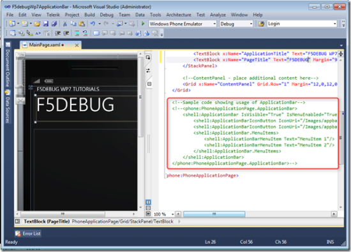Click the Error List icon at bottom
The height and width of the screenshot is (252, 351).
(18, 233)
